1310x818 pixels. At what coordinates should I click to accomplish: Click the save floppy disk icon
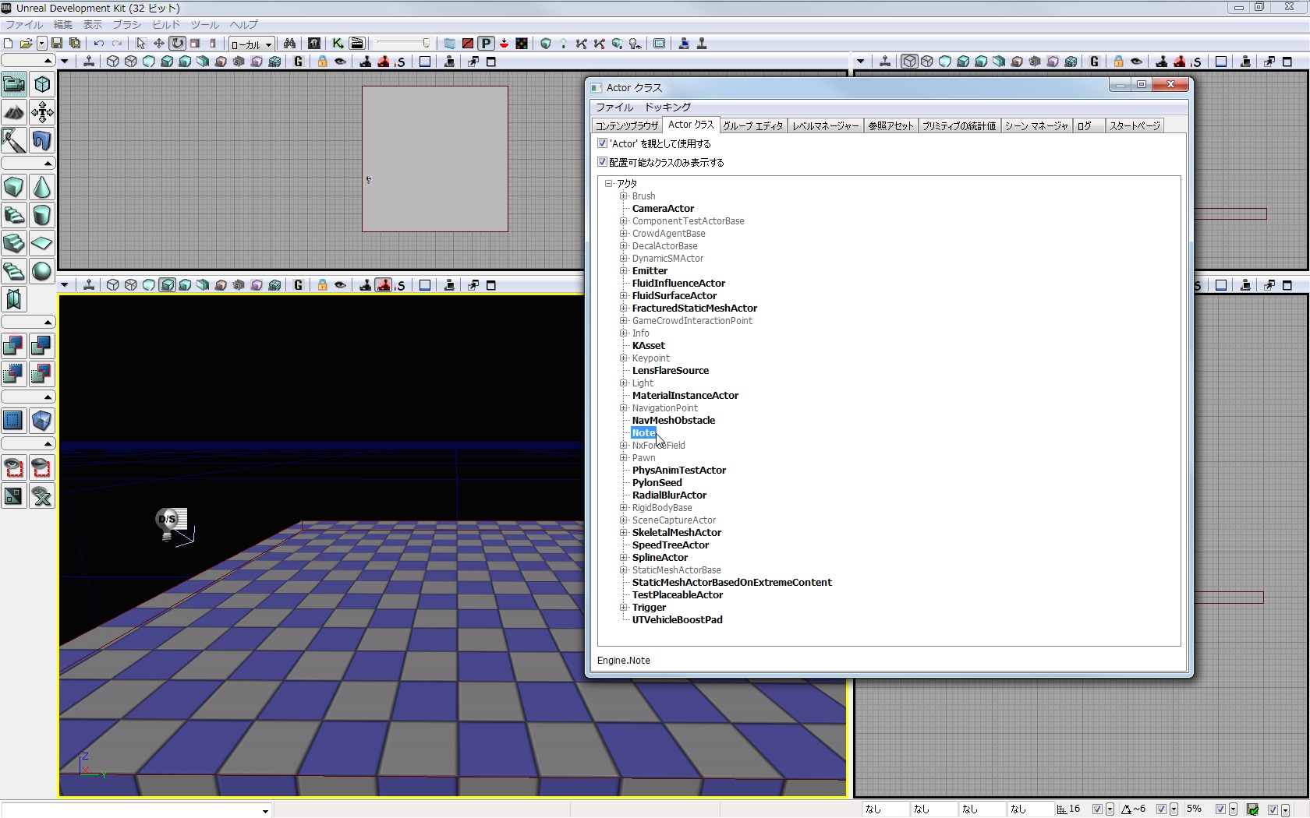pos(57,44)
